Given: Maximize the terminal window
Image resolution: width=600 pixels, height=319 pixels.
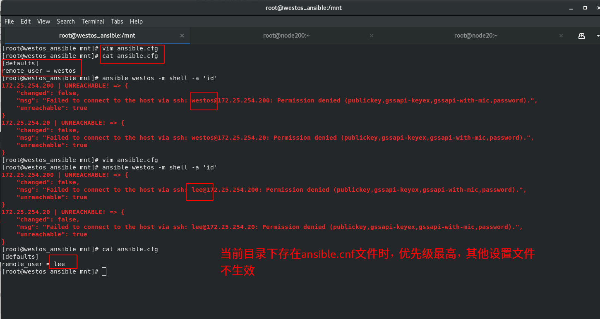Looking at the screenshot, I should tap(585, 8).
